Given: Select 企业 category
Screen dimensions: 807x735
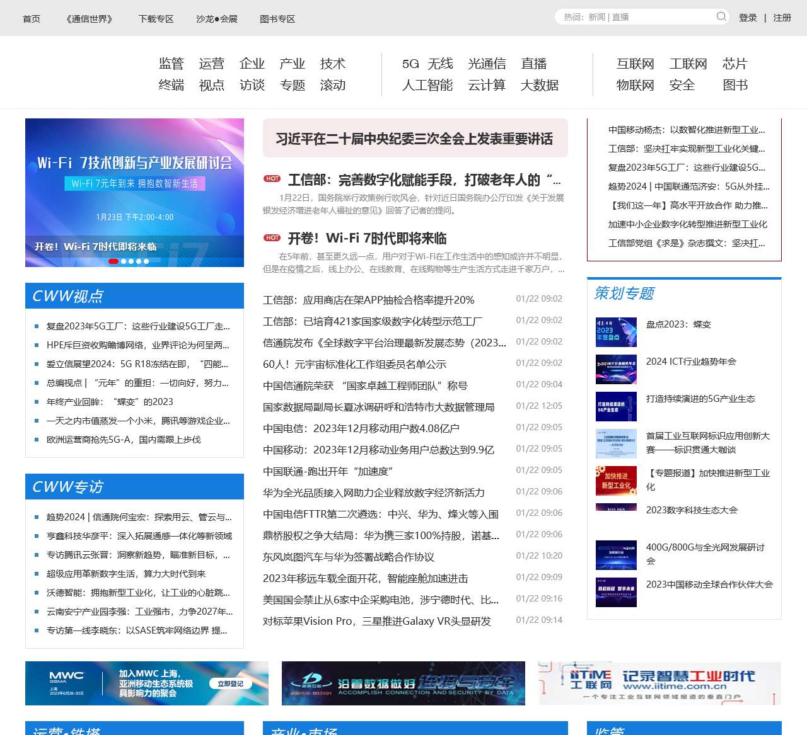Looking at the screenshot, I should [252, 64].
